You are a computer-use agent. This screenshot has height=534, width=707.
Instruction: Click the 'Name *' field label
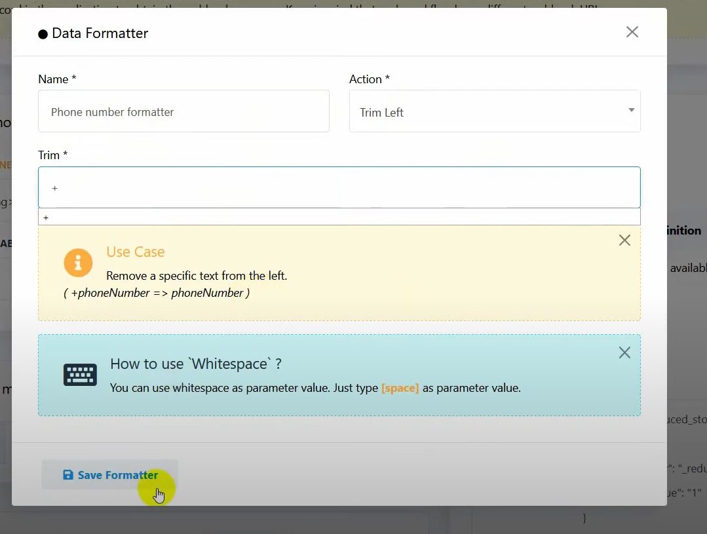tap(57, 79)
